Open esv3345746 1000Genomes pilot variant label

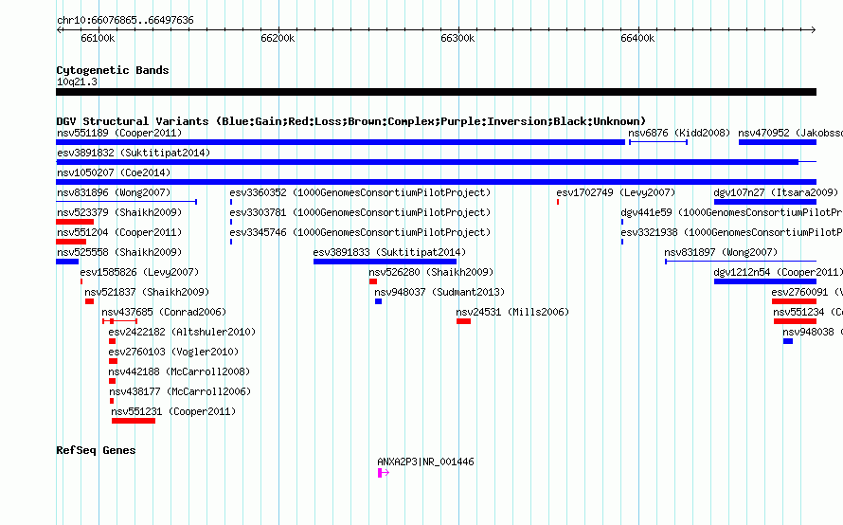360,232
